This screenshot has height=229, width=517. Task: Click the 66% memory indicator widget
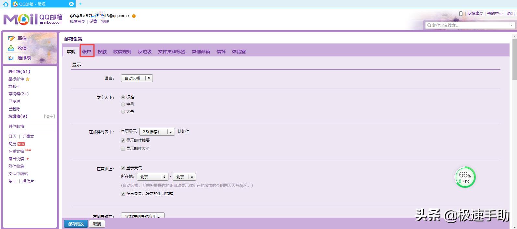(x=465, y=177)
